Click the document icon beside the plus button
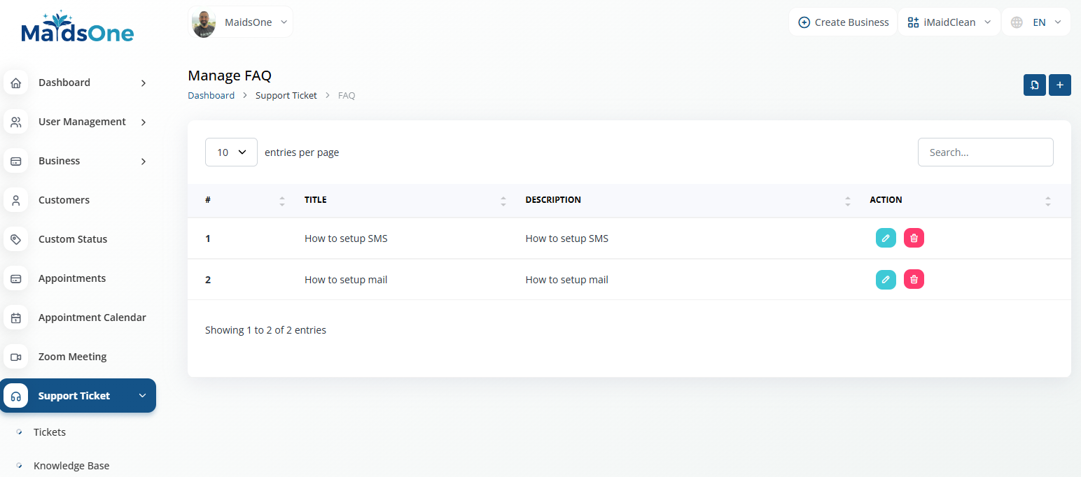The width and height of the screenshot is (1081, 477). point(1034,85)
